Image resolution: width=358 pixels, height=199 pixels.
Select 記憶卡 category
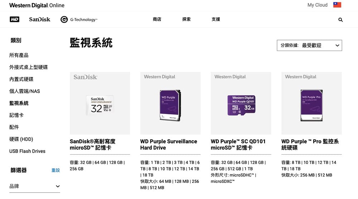[x=16, y=115]
